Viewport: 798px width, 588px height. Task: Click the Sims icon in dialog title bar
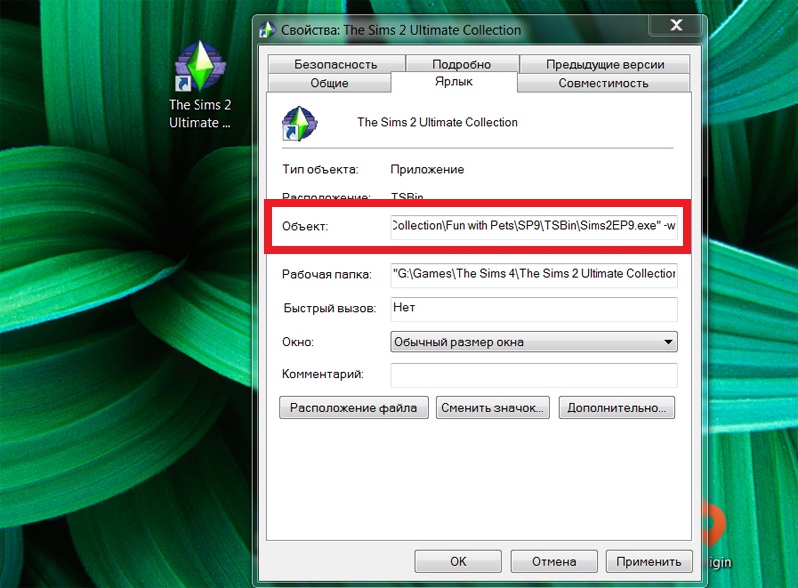click(265, 30)
